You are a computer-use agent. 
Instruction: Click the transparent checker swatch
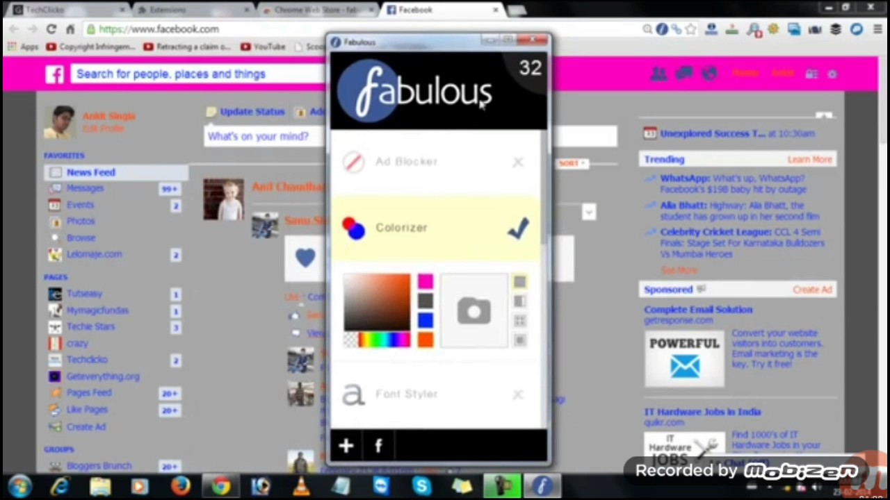click(x=351, y=340)
